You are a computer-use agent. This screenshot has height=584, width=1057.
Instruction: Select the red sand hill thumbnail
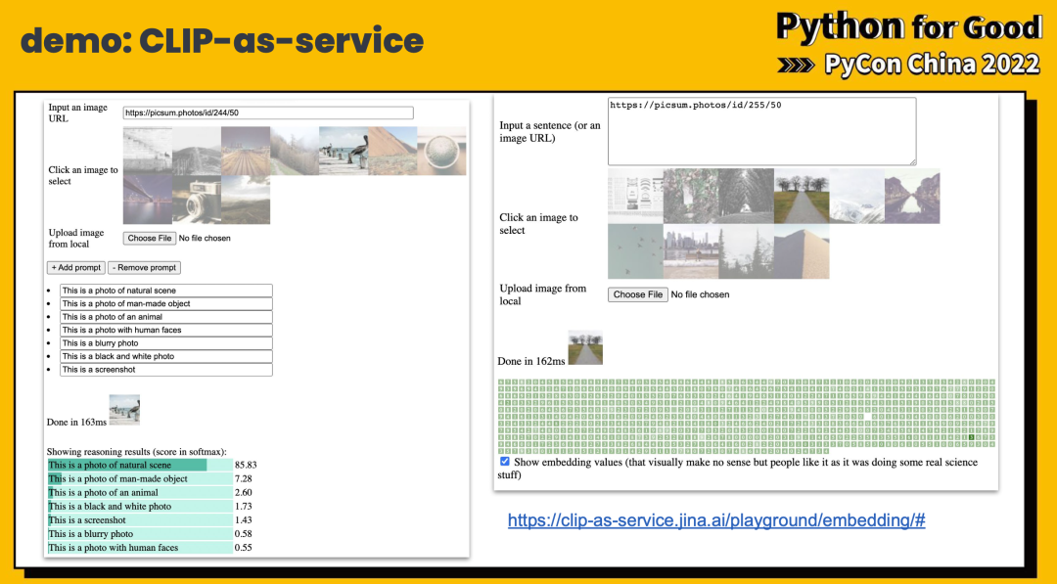pyautogui.click(x=392, y=151)
